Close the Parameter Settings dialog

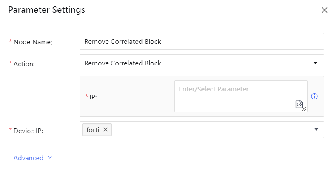click(324, 10)
